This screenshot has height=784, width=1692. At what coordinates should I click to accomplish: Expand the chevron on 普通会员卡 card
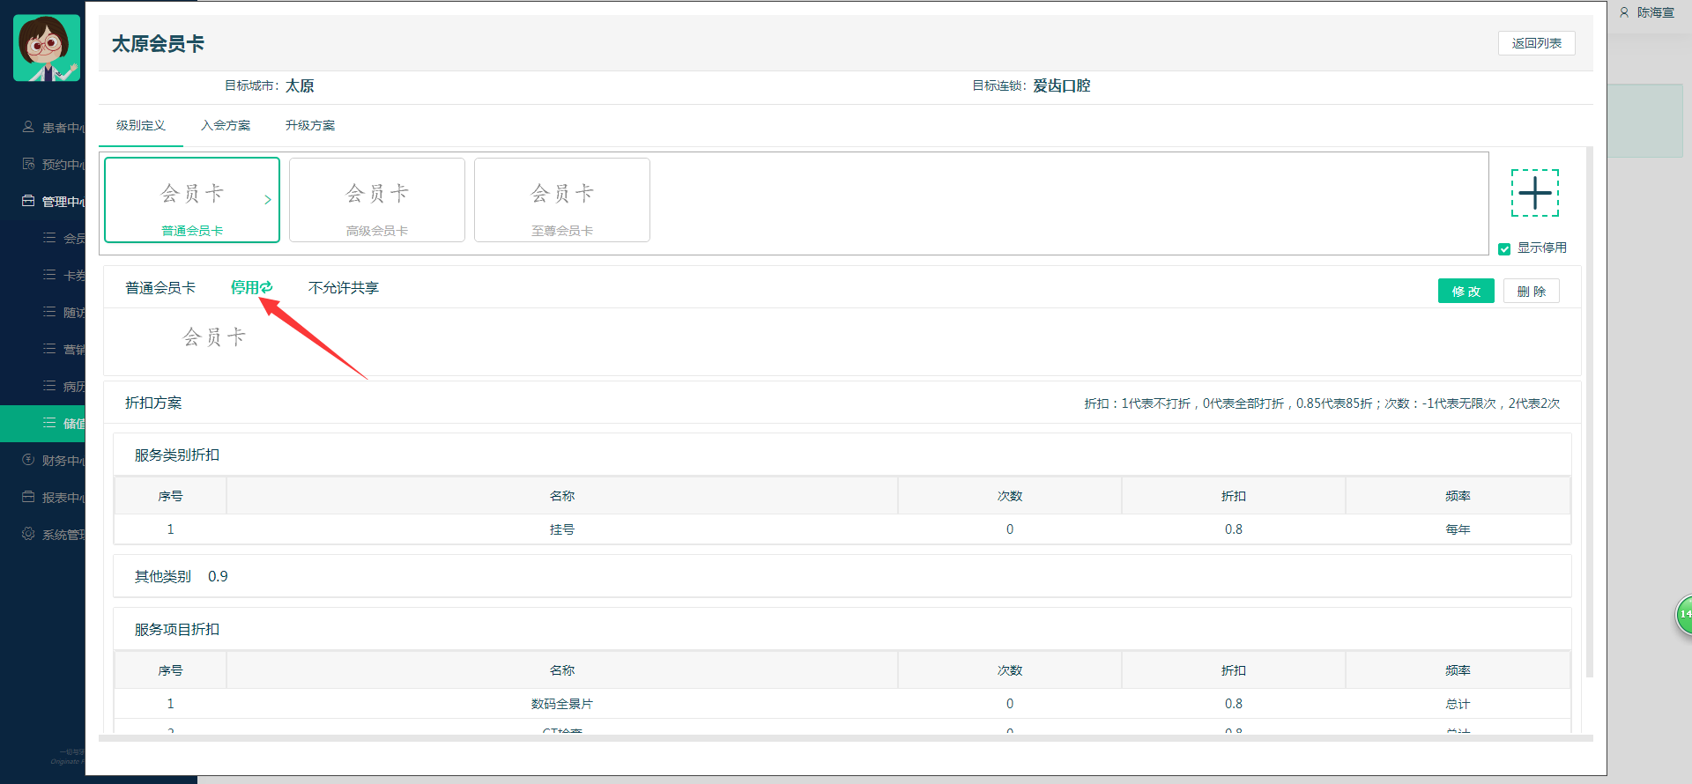(268, 200)
